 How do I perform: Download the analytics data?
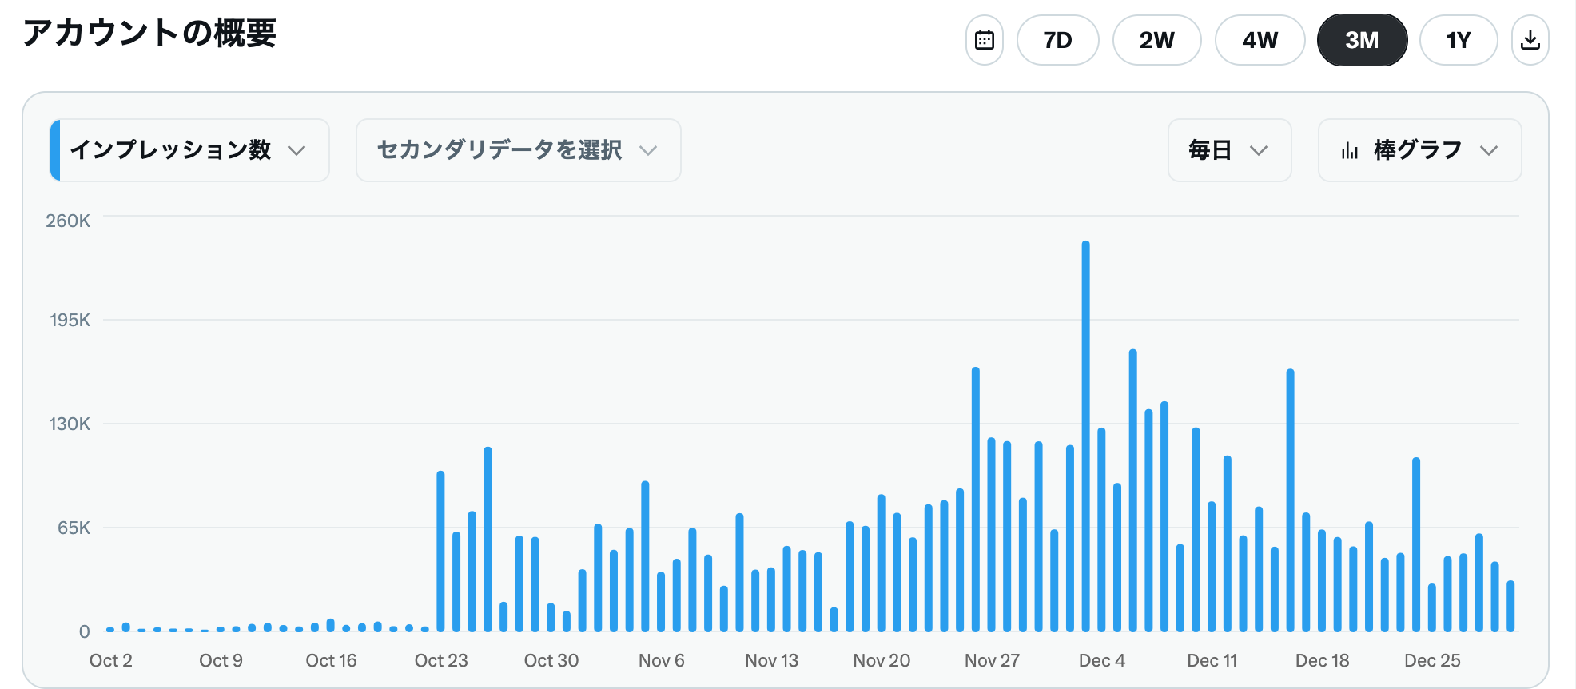(x=1530, y=40)
